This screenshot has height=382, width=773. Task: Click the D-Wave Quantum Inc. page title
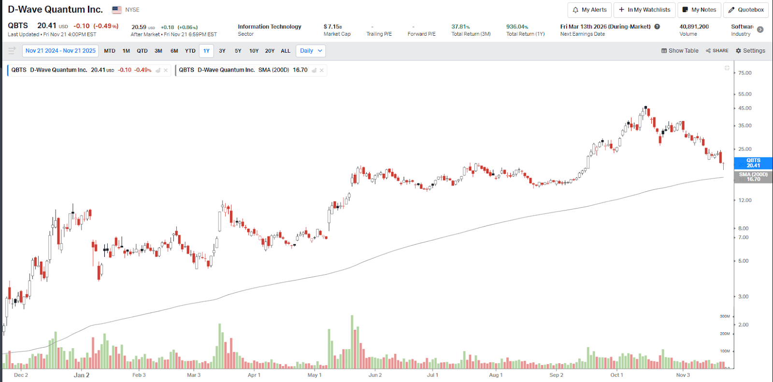tap(55, 10)
